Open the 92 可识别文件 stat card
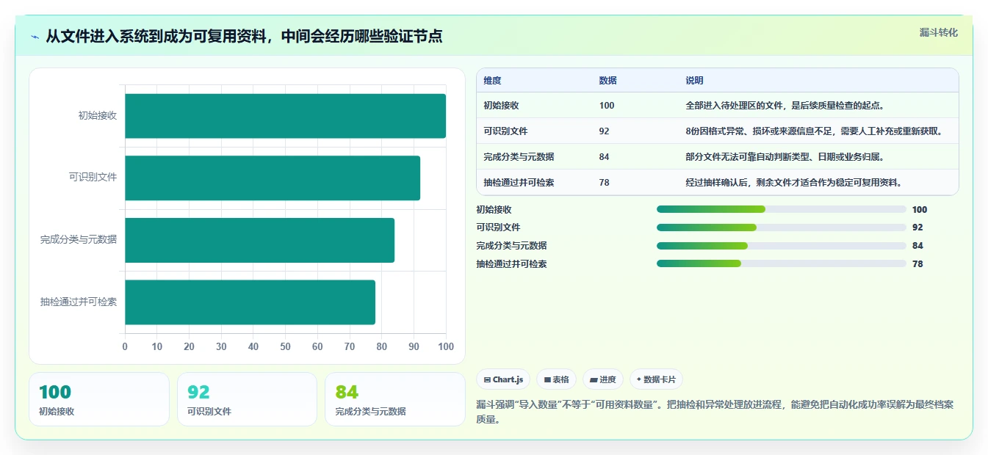Viewport: 988px width, 455px height. click(x=247, y=399)
